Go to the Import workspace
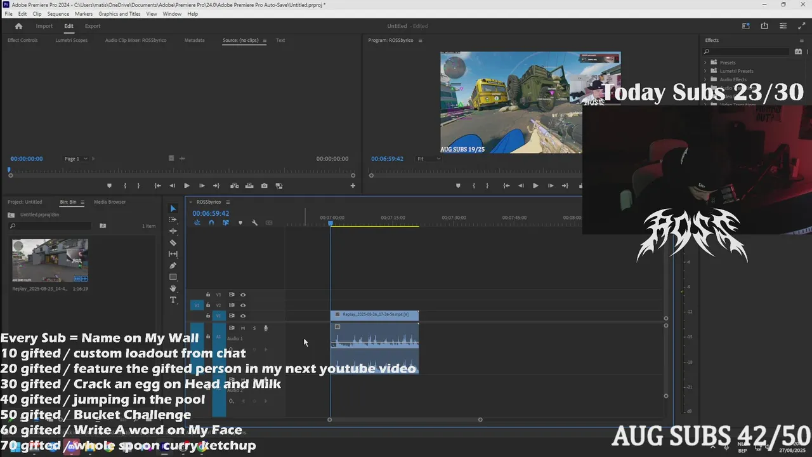Viewport: 812px width, 457px height. 44,26
